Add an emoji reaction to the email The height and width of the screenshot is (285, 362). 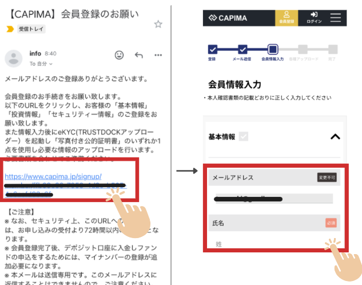[119, 55]
